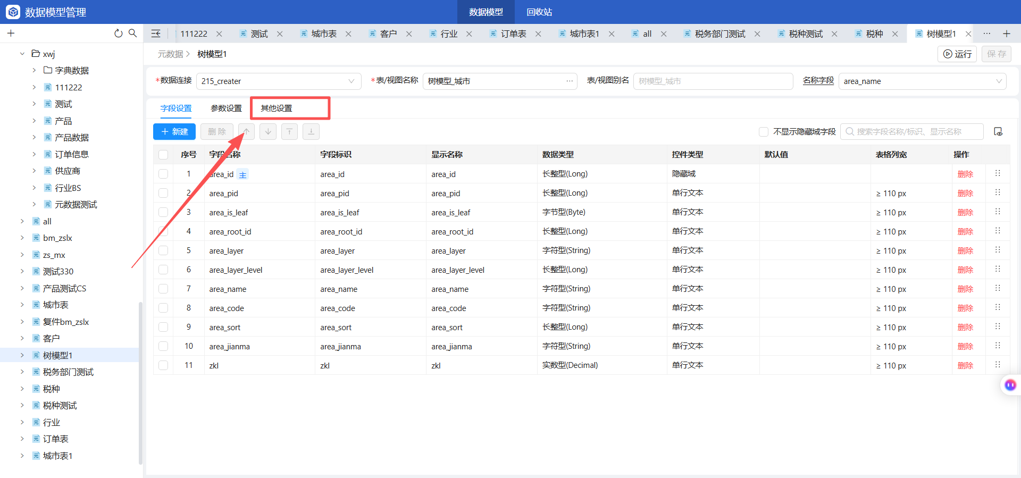Viewport: 1021px width, 478px height.
Task: Click the 新建 button
Action: pos(174,131)
